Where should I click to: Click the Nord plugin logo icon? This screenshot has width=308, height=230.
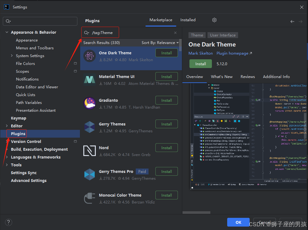pyautogui.click(x=90, y=151)
